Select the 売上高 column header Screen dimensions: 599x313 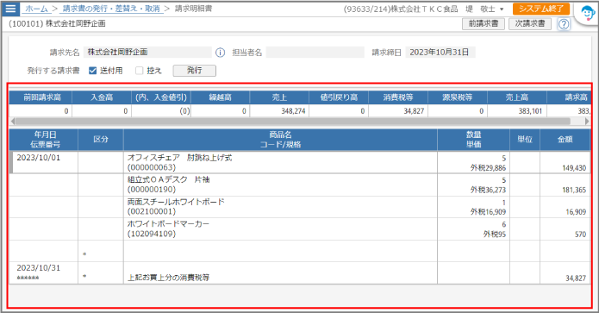point(517,97)
